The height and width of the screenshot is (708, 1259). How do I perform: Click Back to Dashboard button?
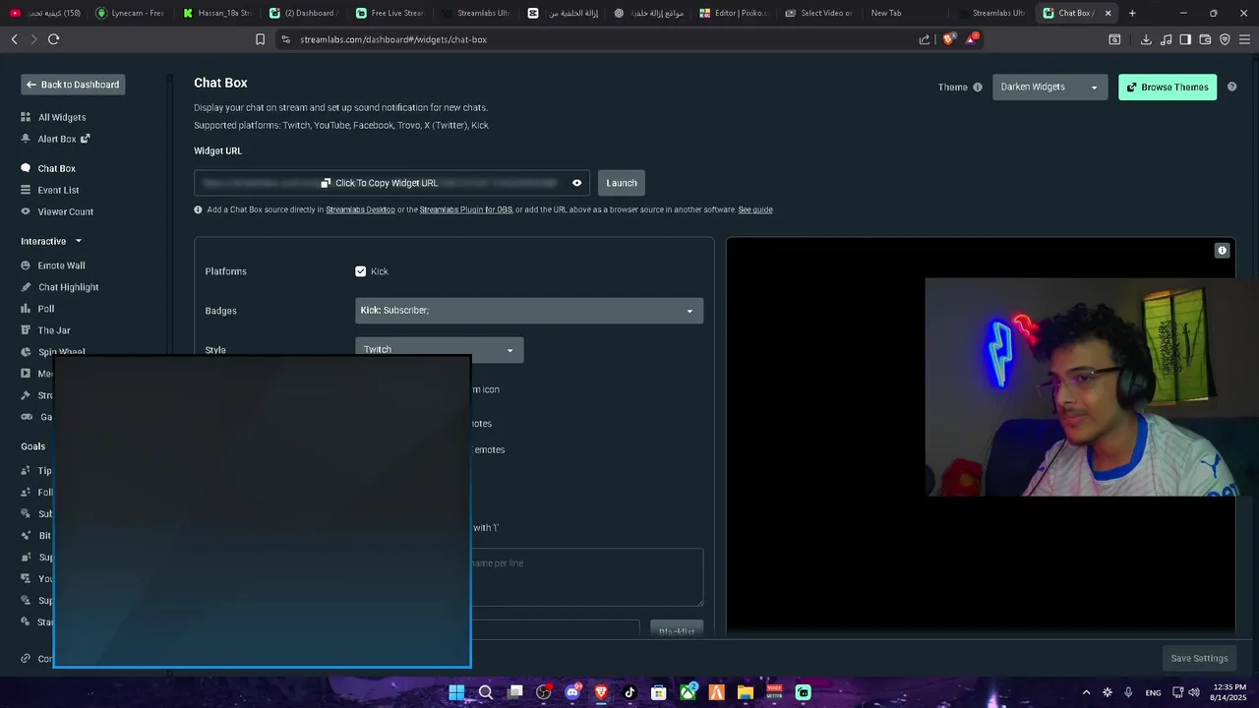pyautogui.click(x=73, y=85)
